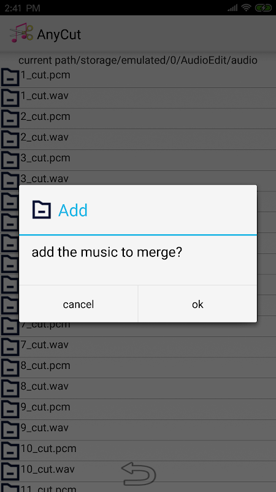Image resolution: width=276 pixels, height=492 pixels.
Task: Select the 2_cut.pcm file entry
Action: (x=138, y=119)
